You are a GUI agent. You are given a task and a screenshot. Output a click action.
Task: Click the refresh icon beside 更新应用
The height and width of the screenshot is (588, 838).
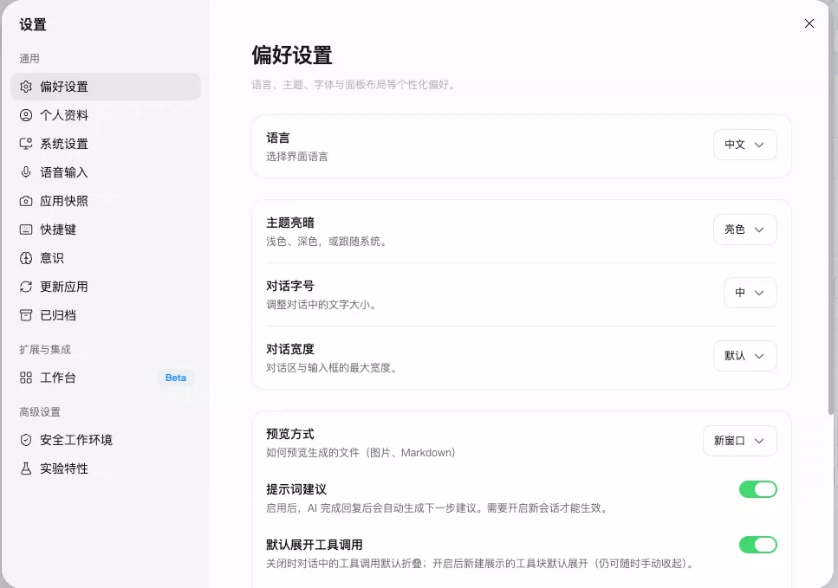pyautogui.click(x=26, y=287)
